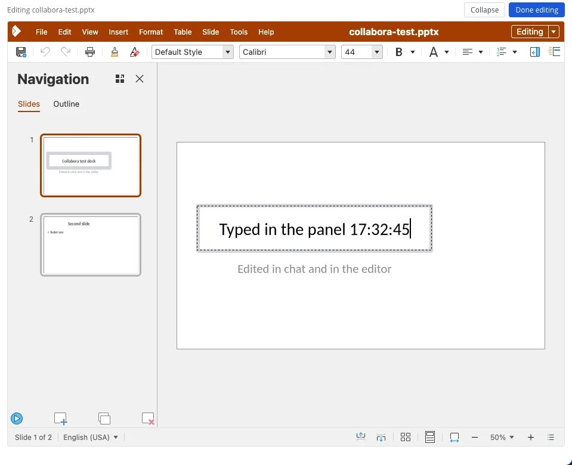This screenshot has width=572, height=465.
Task: Zoom in with the plus button
Action: [x=531, y=438]
